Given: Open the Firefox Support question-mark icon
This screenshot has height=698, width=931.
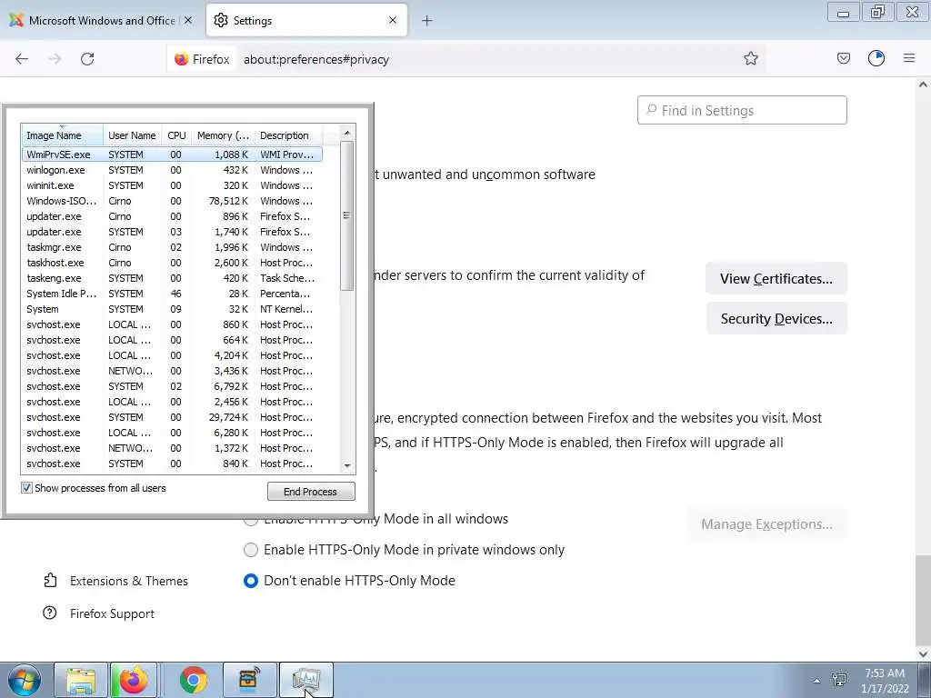Looking at the screenshot, I should pos(50,613).
